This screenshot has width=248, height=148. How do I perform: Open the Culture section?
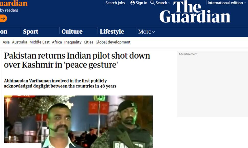click(72, 31)
